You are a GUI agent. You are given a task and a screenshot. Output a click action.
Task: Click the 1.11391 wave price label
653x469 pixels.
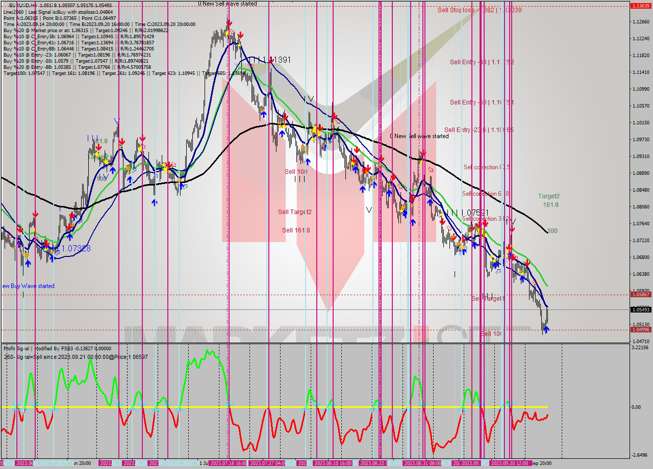click(x=277, y=60)
